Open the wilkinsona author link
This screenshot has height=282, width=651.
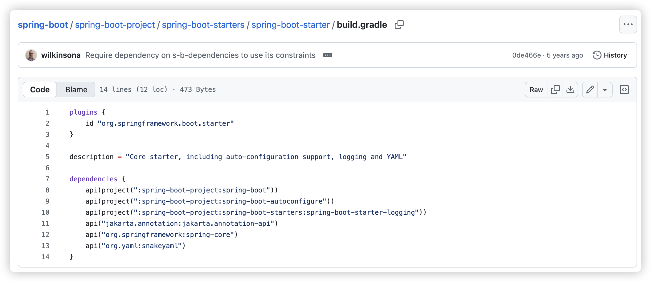[61, 55]
